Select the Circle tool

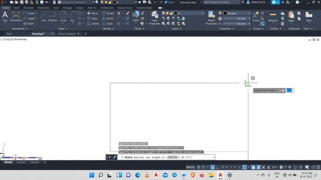63,16
